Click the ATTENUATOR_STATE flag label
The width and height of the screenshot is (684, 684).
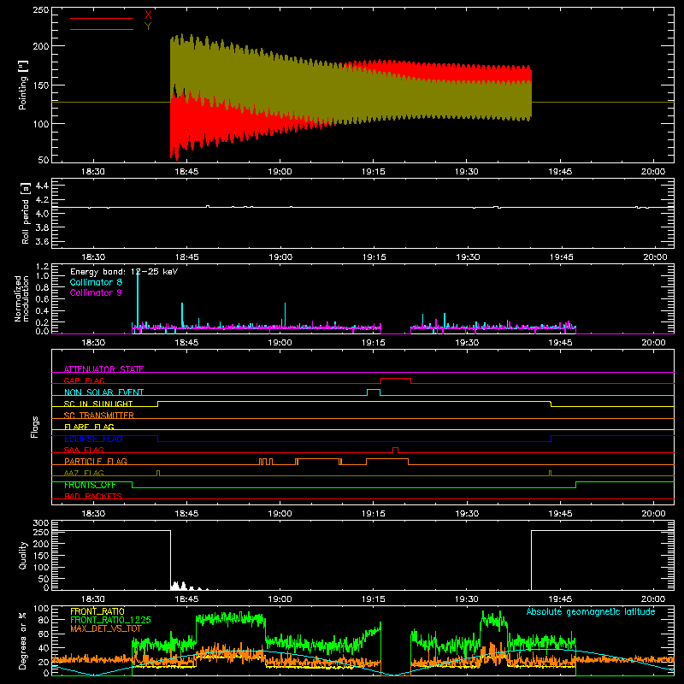(x=103, y=369)
